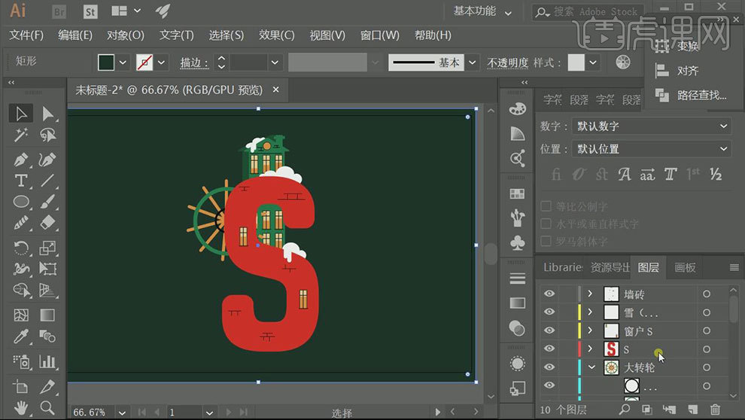Select the Column Graph tool

pyautogui.click(x=47, y=361)
